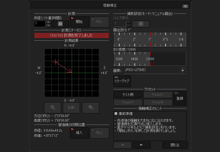Increase 赤経シフト量 with the up arrow
The image size is (220, 152).
(x=49, y=22)
